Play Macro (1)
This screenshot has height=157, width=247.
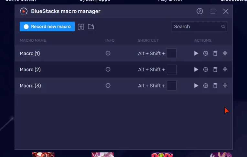[196, 53]
